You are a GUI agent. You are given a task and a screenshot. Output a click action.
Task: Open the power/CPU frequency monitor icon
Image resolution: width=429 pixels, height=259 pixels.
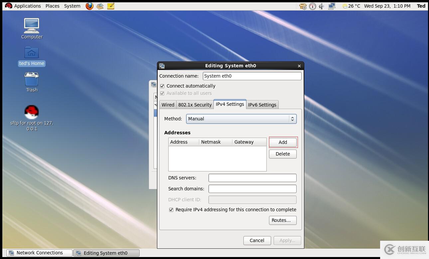(313, 6)
